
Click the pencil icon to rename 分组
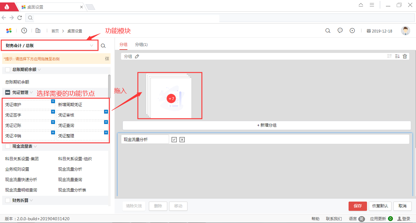click(x=137, y=56)
